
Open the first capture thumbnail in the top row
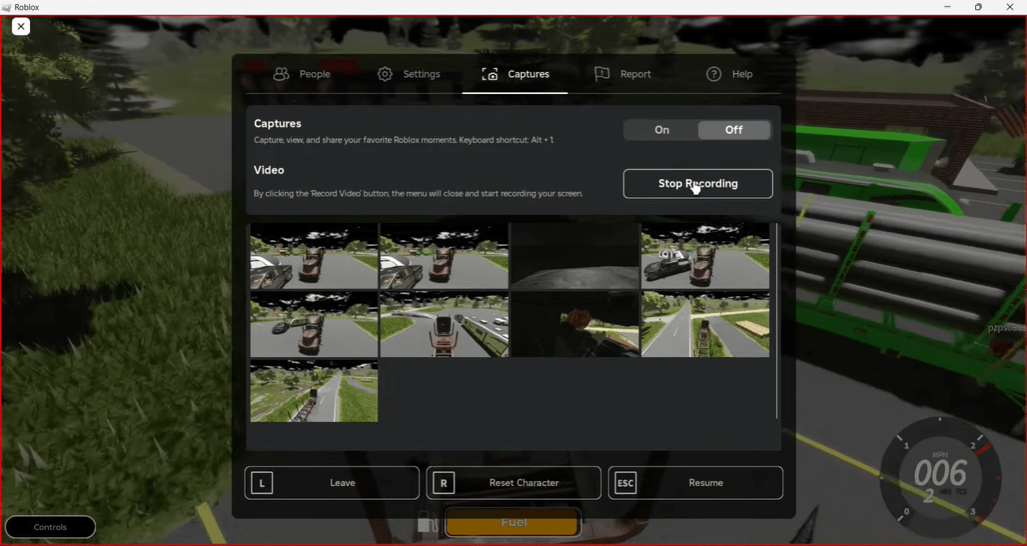point(314,256)
